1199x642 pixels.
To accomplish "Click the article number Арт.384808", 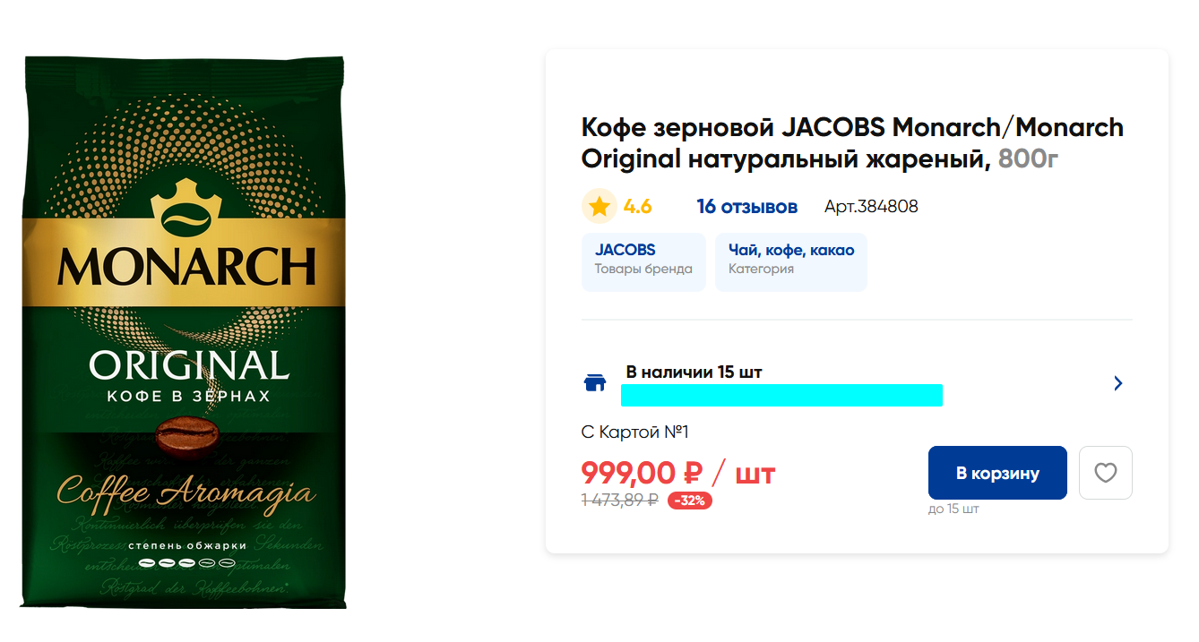I will pyautogui.click(x=871, y=207).
